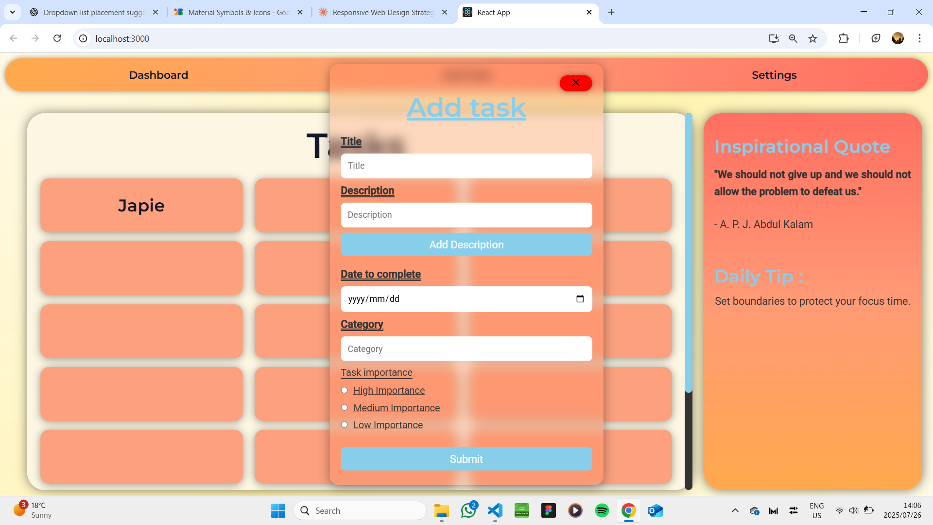Reload the page with refresh icon
The width and height of the screenshot is (933, 525).
[57, 38]
